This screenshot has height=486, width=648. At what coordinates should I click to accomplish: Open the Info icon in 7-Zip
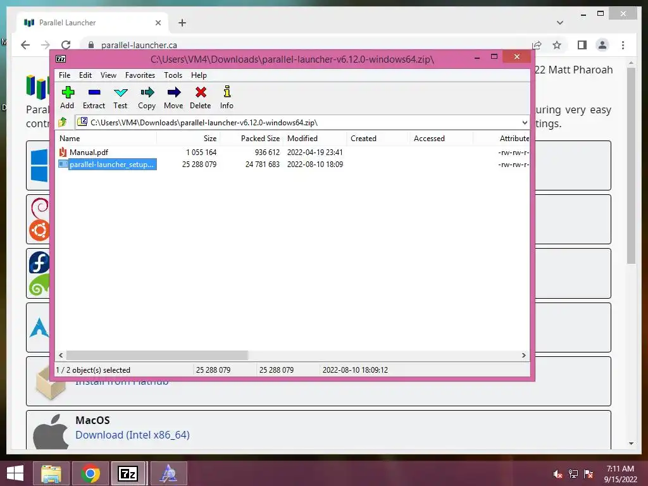tap(227, 92)
